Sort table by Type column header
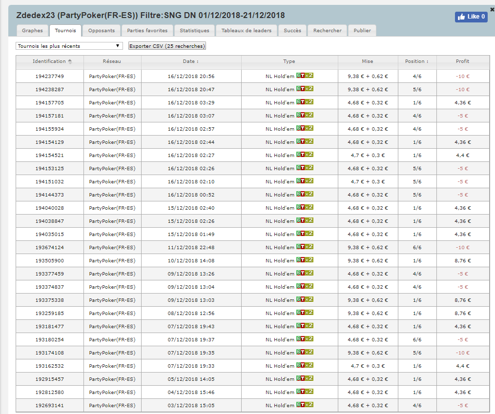The image size is (495, 414). pyautogui.click(x=289, y=61)
